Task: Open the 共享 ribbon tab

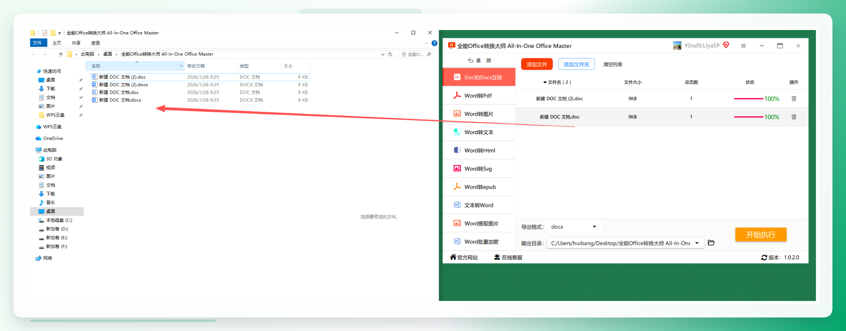Action: tap(76, 43)
